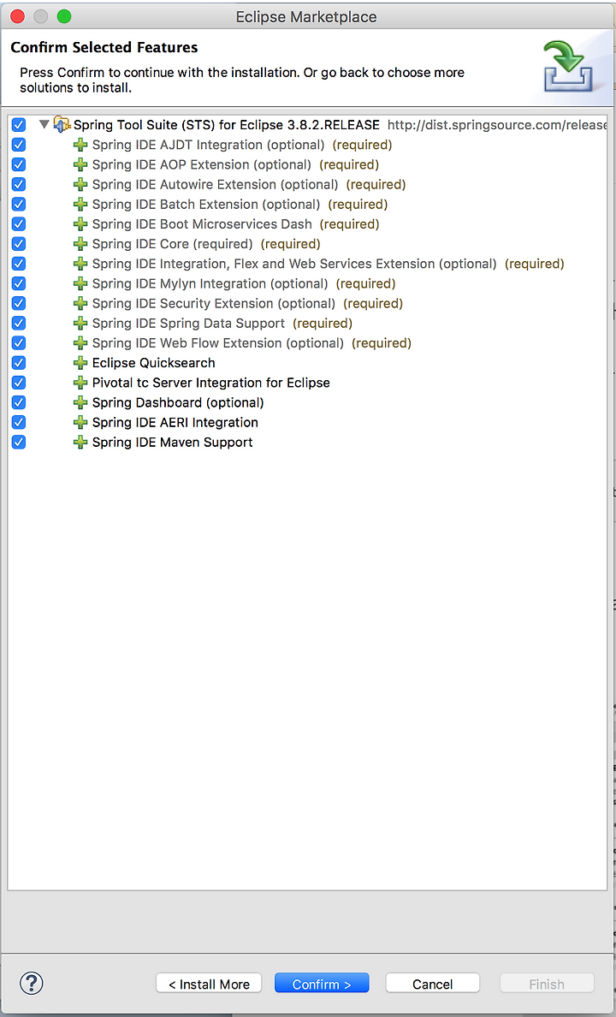Uncheck Spring IDE Maven Support checkbox

[19, 442]
